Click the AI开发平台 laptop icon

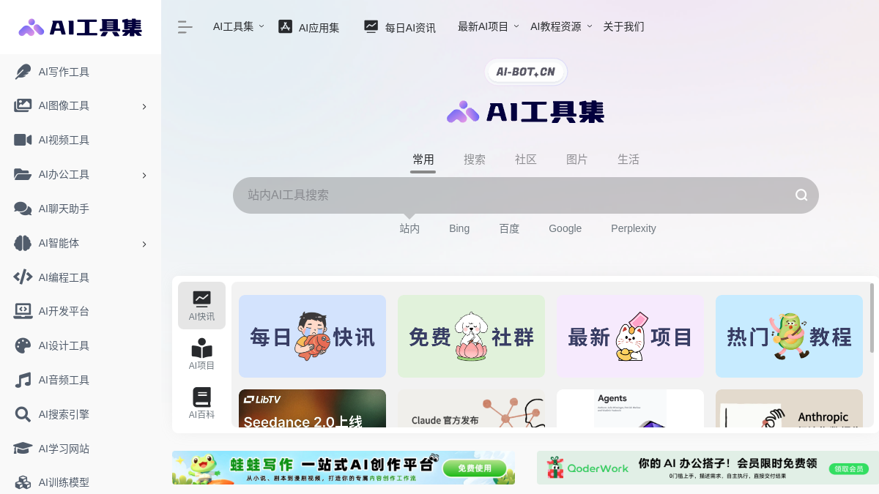[23, 311]
